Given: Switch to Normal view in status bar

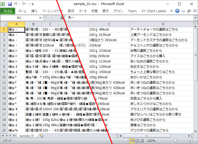Looking at the screenshot, I should (x=132, y=141).
